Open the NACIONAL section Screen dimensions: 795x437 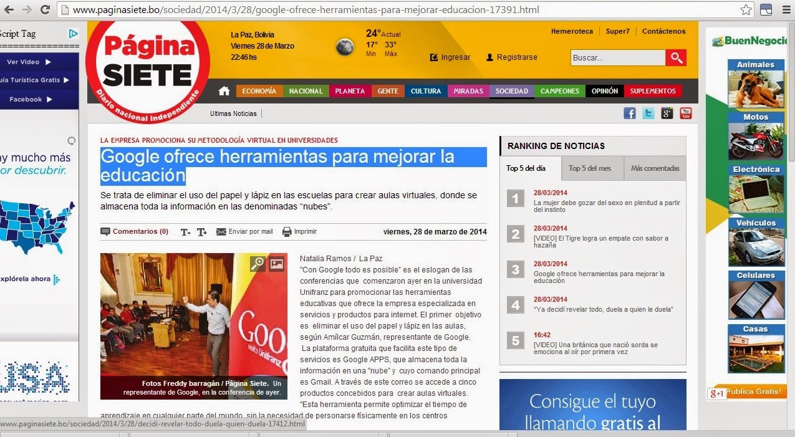pyautogui.click(x=306, y=91)
